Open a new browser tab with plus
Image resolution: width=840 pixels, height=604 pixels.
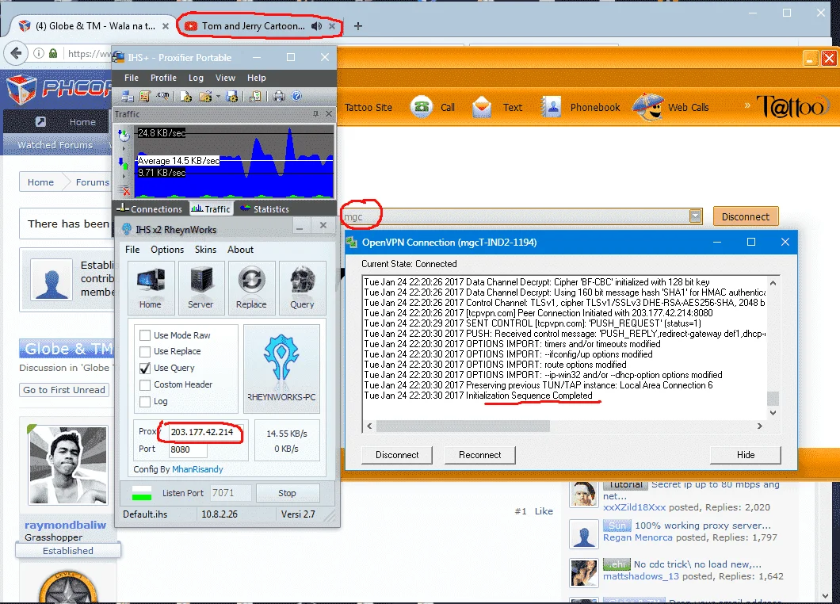tap(358, 25)
